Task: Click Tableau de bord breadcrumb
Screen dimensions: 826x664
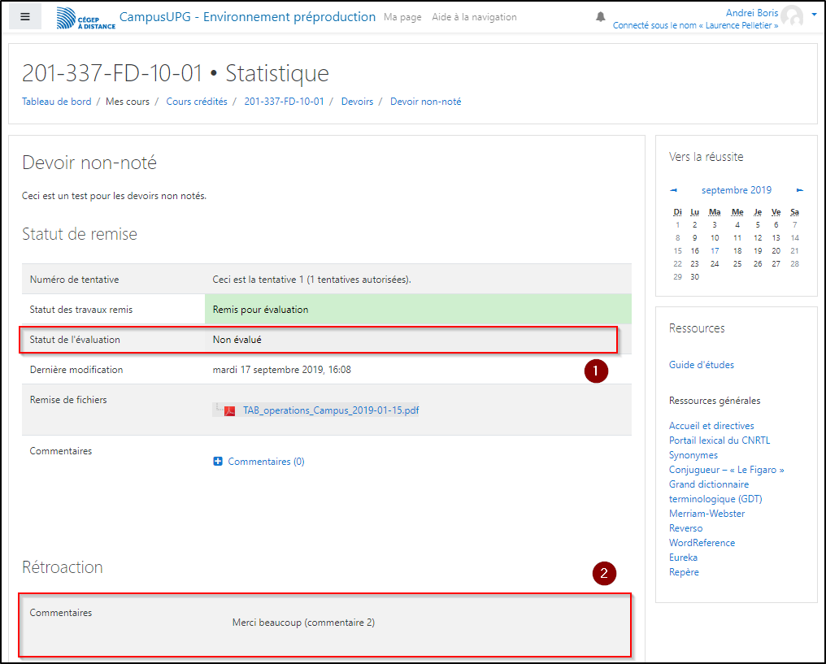Action: pyautogui.click(x=56, y=102)
